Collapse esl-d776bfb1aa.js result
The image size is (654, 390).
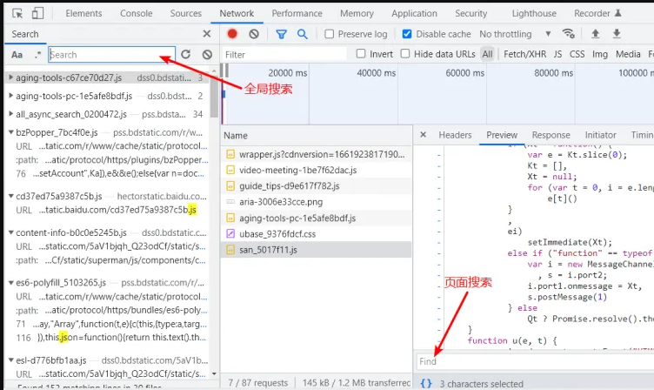coord(10,360)
